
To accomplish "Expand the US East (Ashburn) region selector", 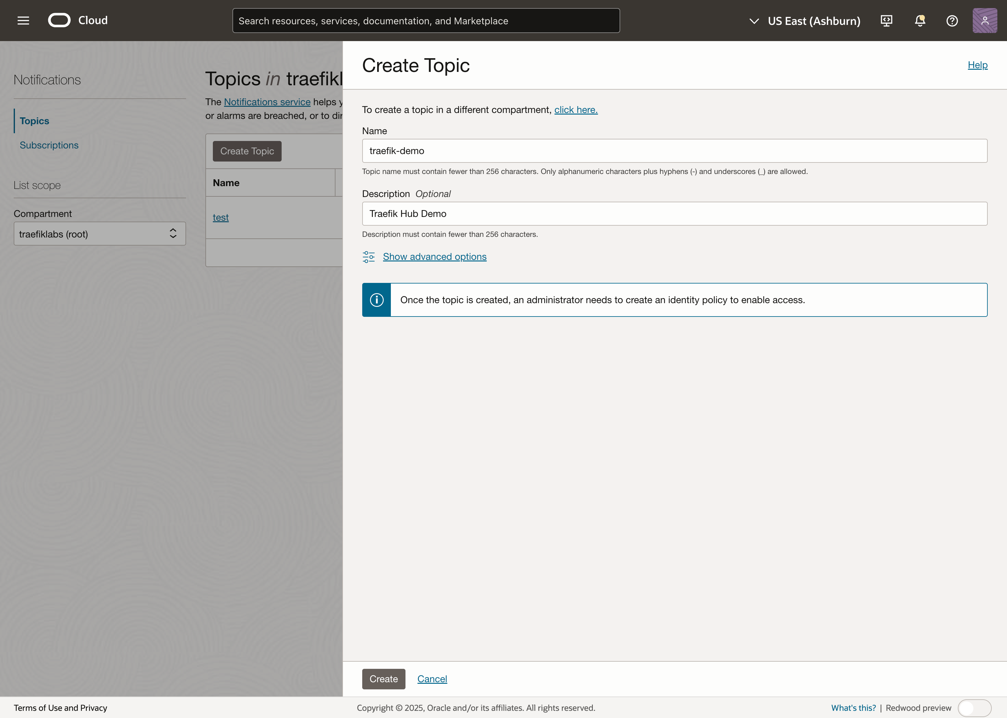I will click(805, 21).
